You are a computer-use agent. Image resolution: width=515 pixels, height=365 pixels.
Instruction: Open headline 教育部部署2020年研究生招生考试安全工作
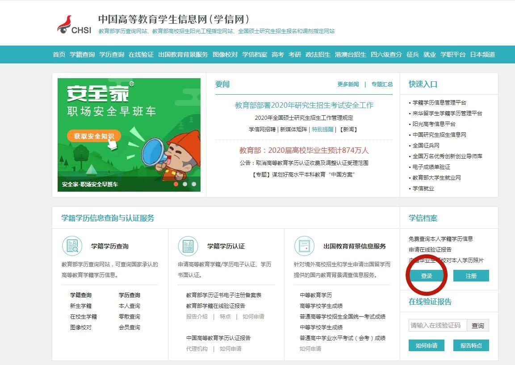[x=304, y=105]
